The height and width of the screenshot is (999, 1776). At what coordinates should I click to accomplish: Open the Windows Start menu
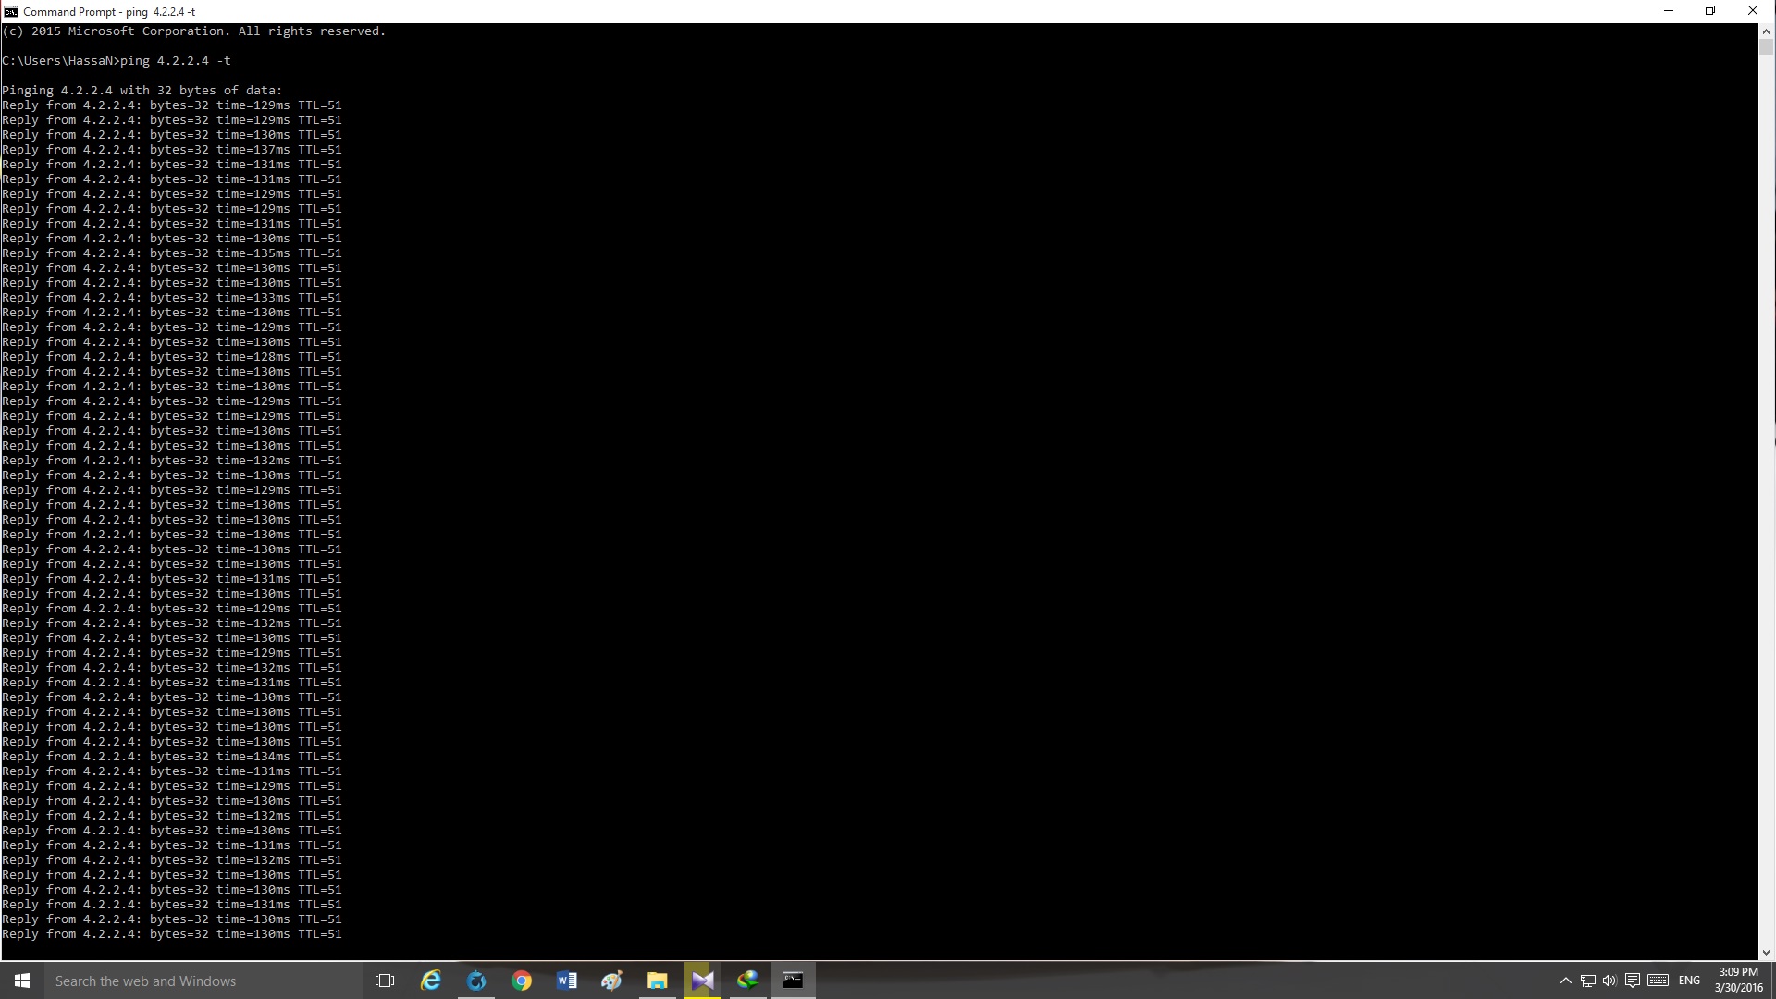pyautogui.click(x=22, y=980)
